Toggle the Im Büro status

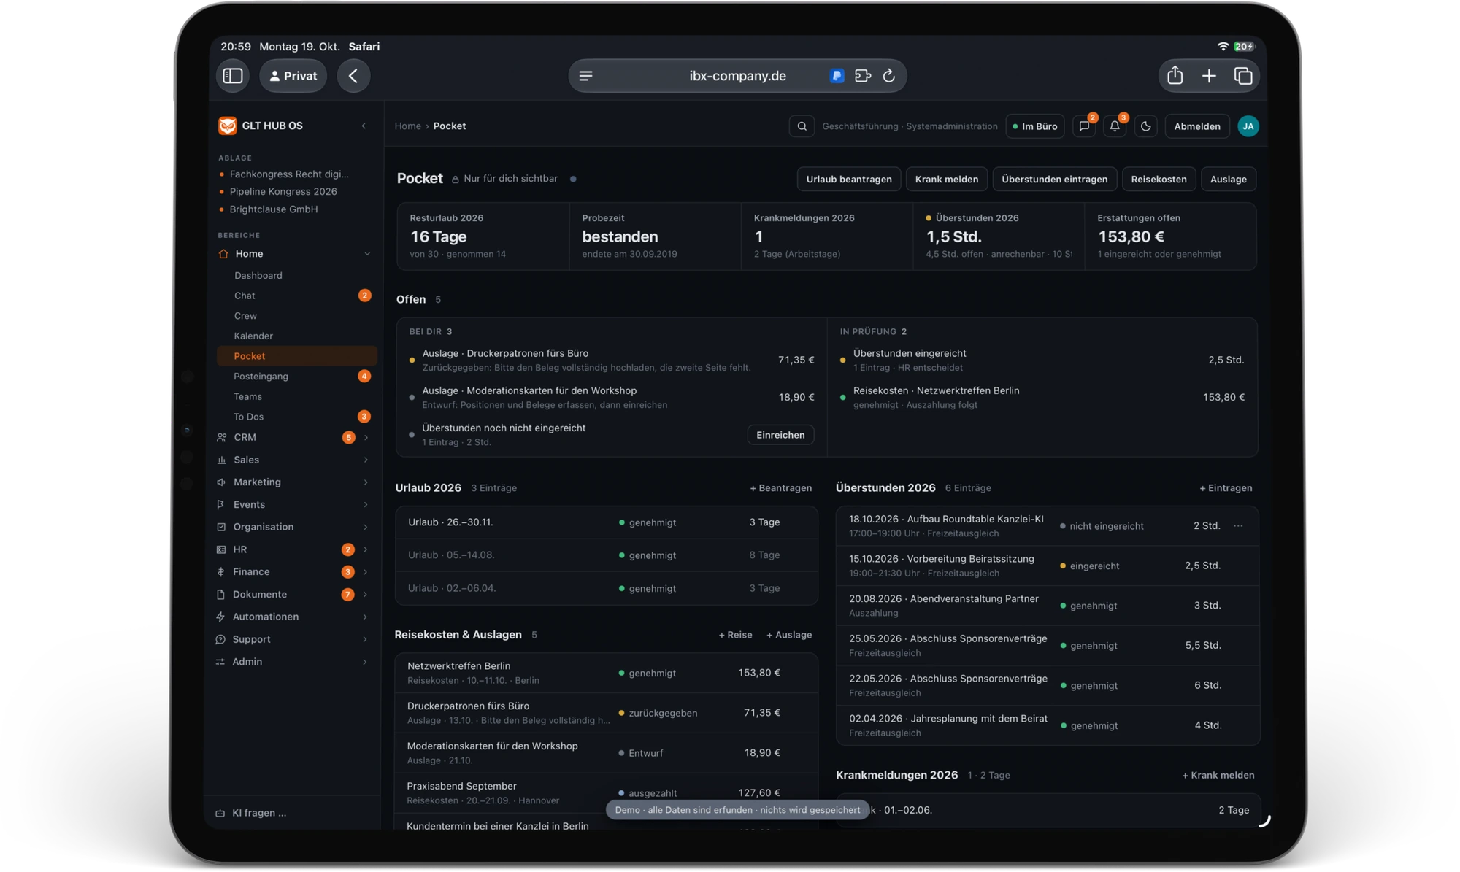pyautogui.click(x=1034, y=126)
